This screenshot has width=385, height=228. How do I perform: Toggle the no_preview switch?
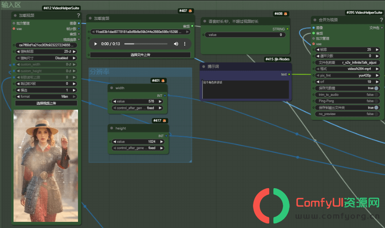376,114
